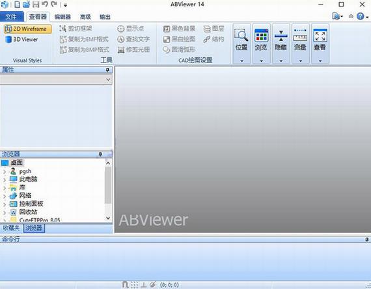Viewport: 371px width, 289px height.
Task: Switch to the 3D Viewer style
Action: coord(21,39)
